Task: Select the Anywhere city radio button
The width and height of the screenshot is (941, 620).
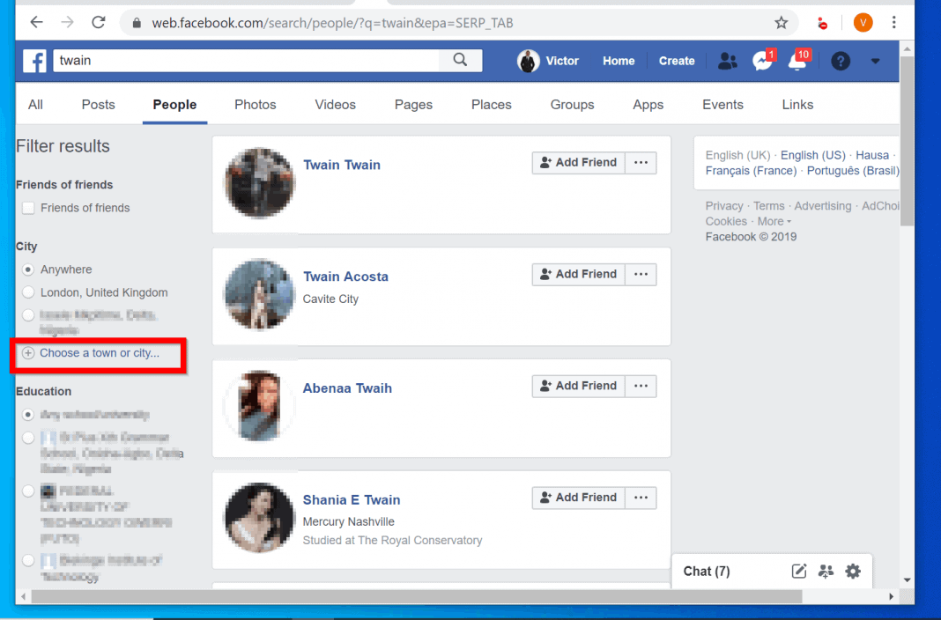Action: (x=27, y=270)
